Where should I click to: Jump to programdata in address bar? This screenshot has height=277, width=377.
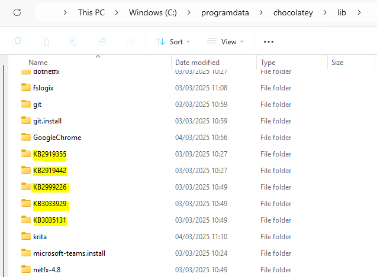point(232,12)
